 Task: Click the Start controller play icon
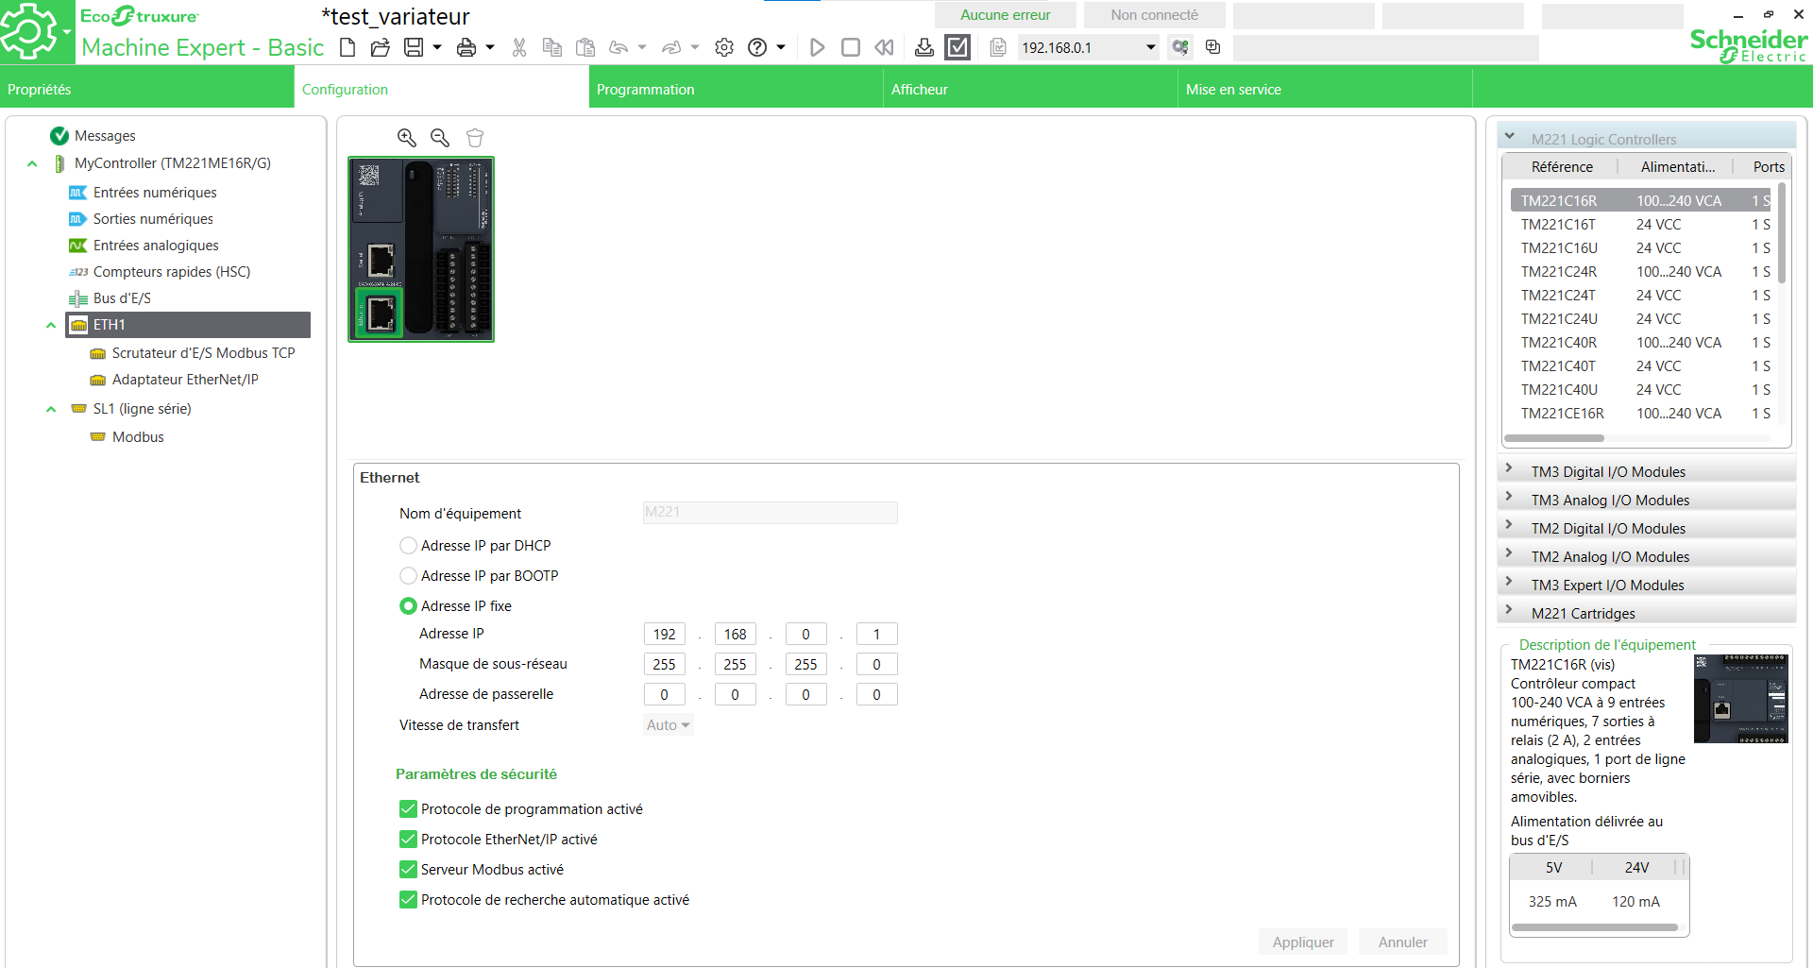coord(818,47)
